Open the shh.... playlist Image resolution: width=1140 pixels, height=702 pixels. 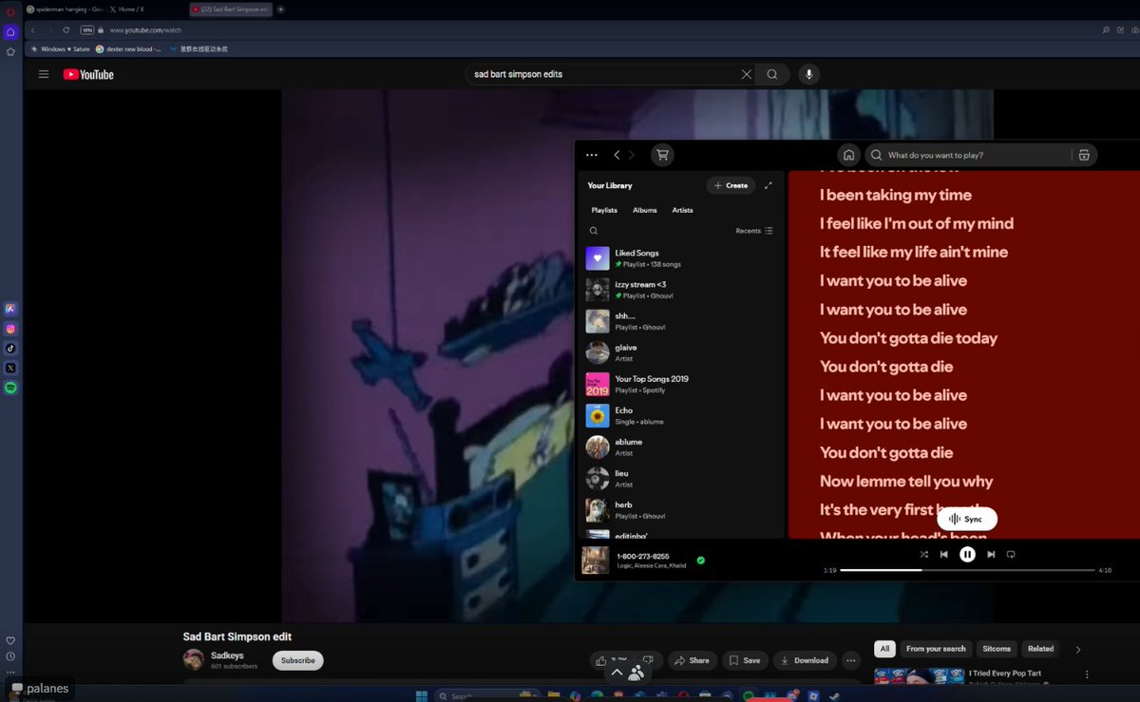[681, 321]
